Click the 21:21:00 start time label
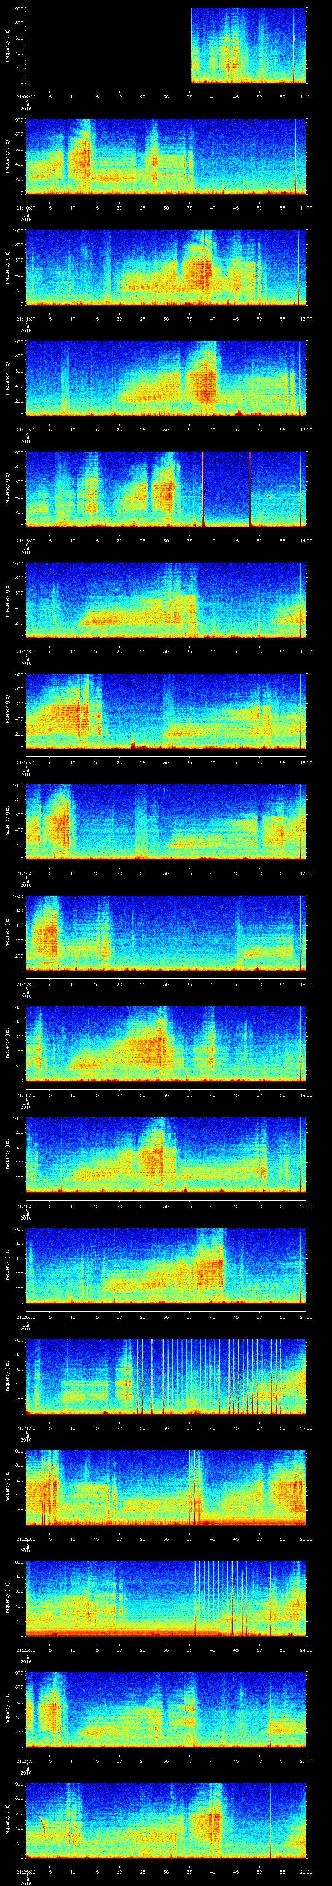The height and width of the screenshot is (1886, 332). (x=26, y=1428)
